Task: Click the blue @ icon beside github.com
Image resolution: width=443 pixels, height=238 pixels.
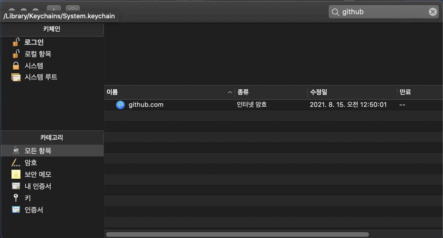Action: pos(121,105)
